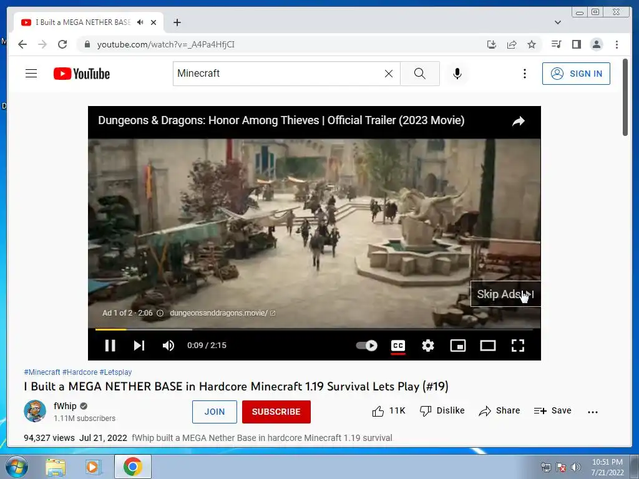
Task: Go back in Chrome
Action: [22, 44]
